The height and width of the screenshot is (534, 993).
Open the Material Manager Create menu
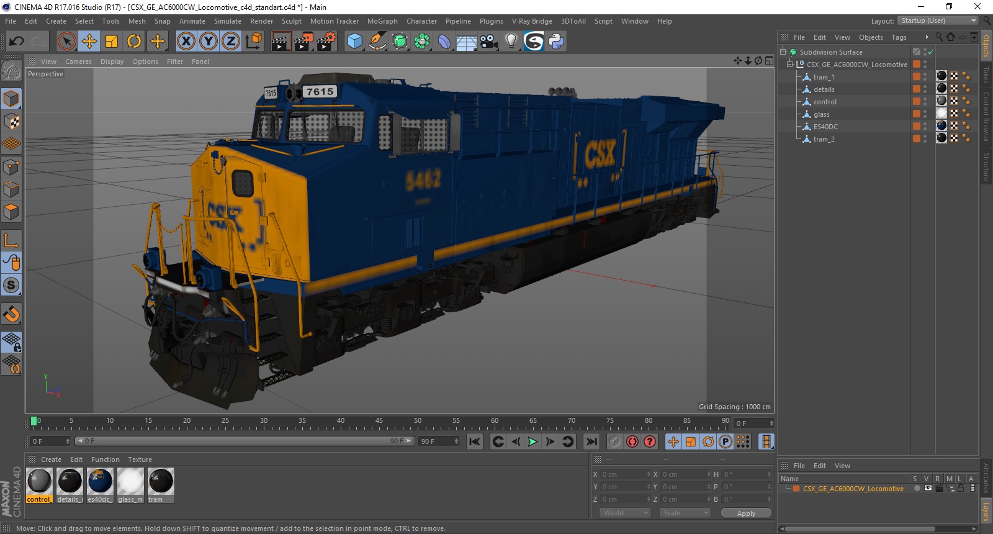tap(51, 459)
